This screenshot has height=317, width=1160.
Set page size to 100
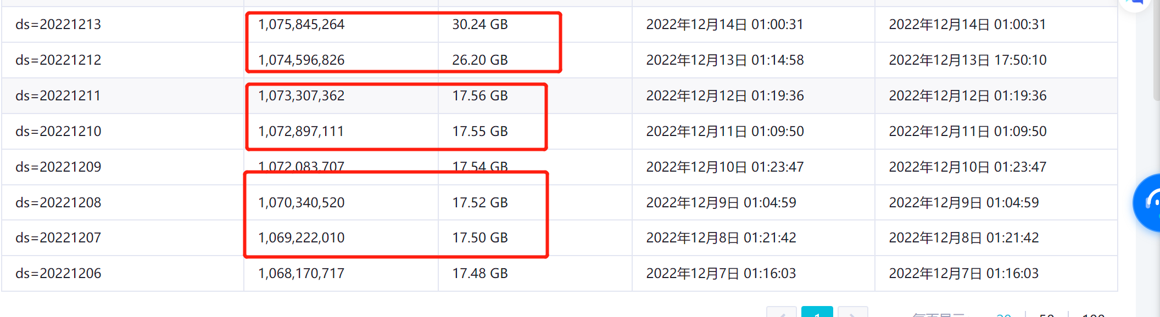[1093, 315]
